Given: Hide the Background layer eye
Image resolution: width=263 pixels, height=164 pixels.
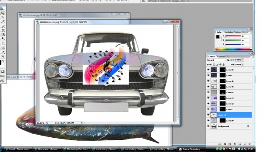Looking at the screenshot, I should (208, 126).
